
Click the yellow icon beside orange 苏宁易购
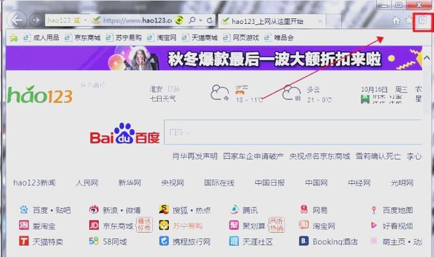tap(164, 225)
